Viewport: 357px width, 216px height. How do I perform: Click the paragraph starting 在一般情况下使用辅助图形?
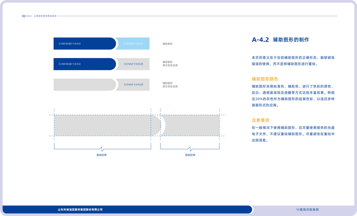tap(293, 134)
